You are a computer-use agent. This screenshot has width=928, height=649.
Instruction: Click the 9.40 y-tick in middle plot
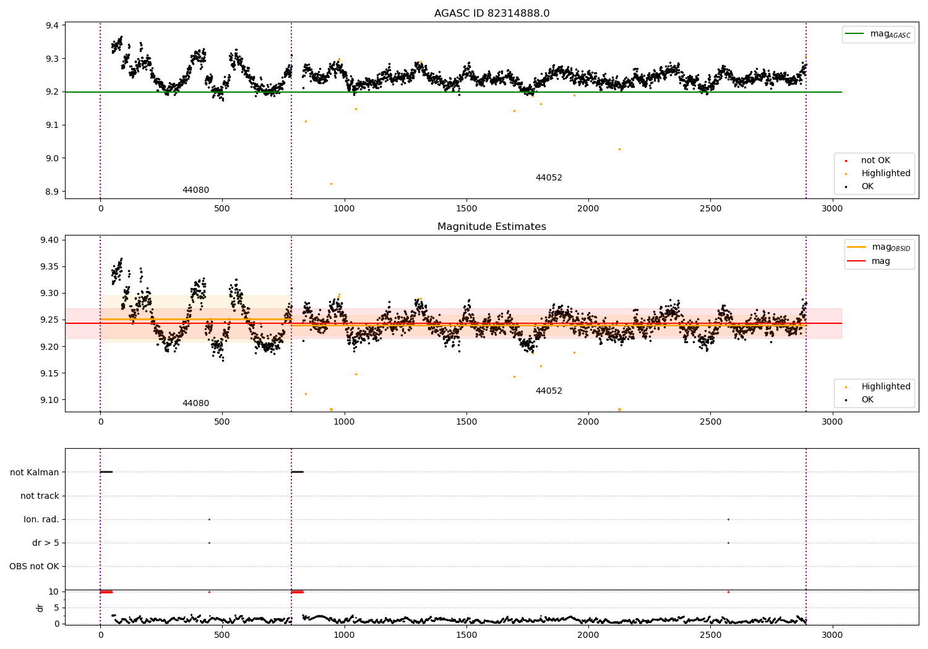49,240
